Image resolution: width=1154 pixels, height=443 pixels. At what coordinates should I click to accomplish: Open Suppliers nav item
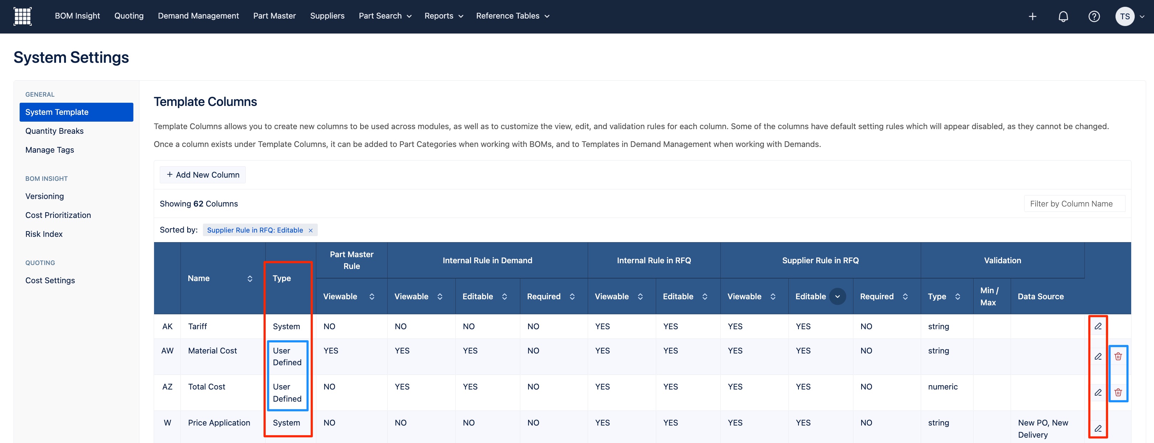pos(327,16)
